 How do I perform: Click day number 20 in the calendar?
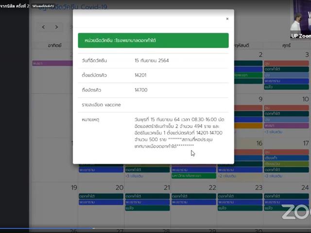120,188
